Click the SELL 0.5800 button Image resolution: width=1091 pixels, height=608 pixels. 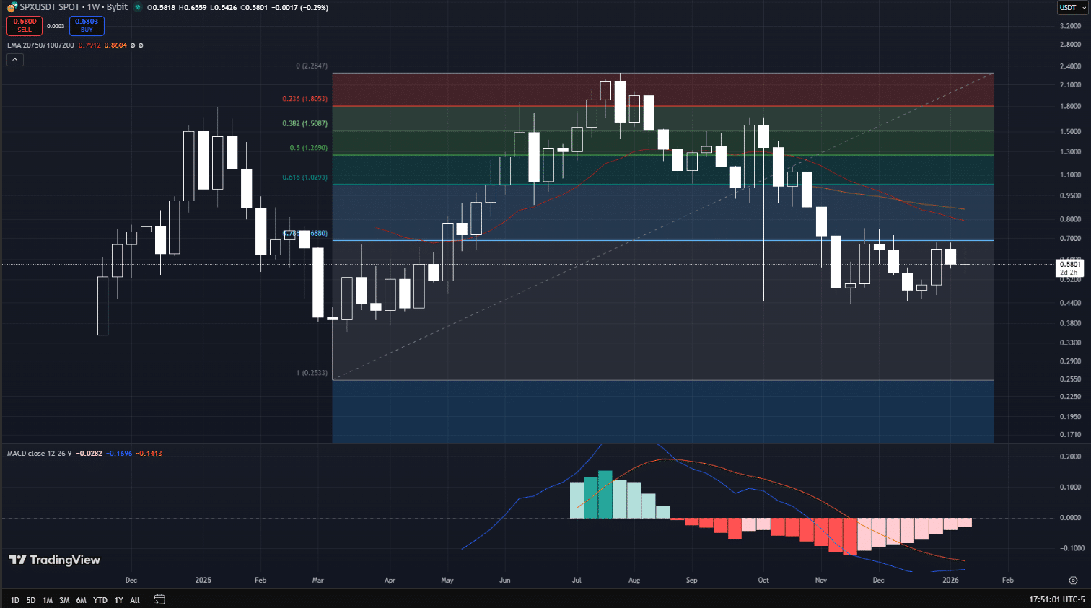click(x=25, y=25)
